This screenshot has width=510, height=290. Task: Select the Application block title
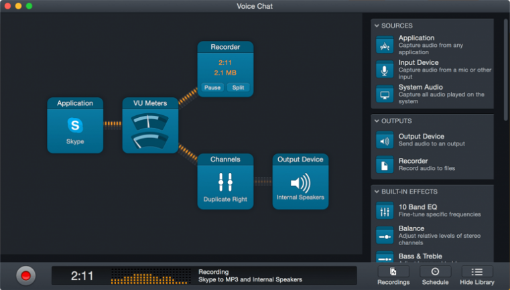[x=75, y=103]
